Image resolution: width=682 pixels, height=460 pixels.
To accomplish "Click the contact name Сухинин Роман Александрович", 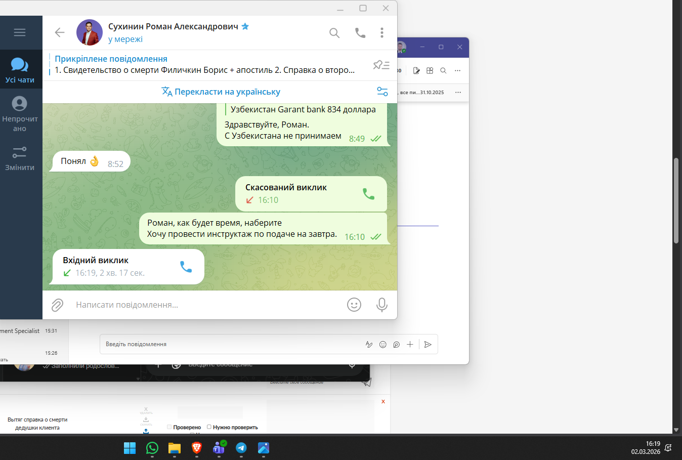I will click(173, 26).
